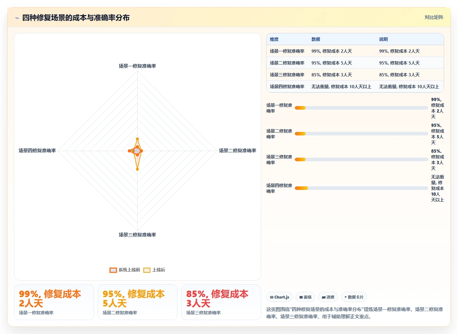
Task: Click the title 四种修复场景的成本与准确率分布
Action: tap(76, 18)
